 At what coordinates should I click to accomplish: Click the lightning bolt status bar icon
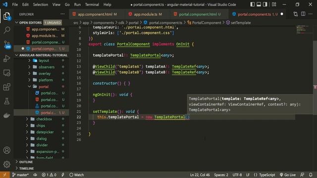63,175
